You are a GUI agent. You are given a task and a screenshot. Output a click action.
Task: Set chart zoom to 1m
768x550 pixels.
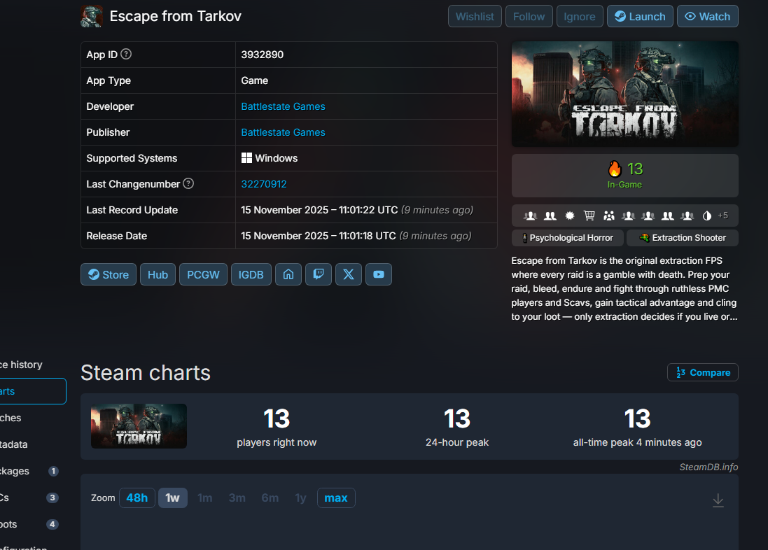pyautogui.click(x=204, y=498)
